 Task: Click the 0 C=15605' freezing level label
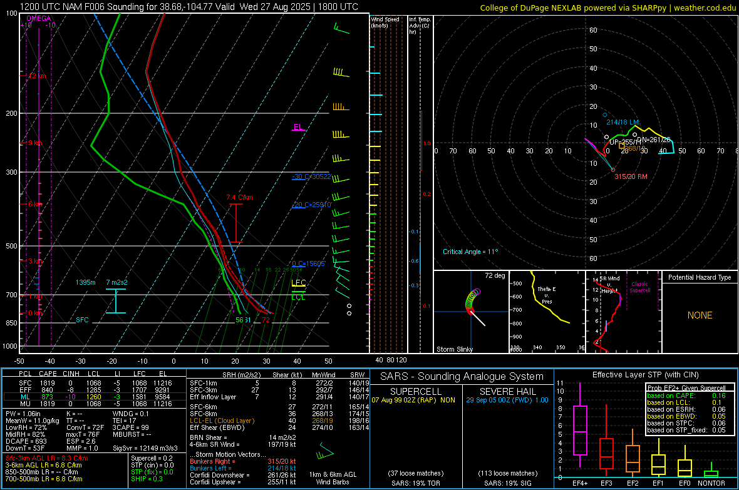(309, 264)
